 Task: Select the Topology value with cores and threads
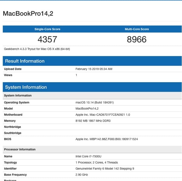(96, 163)
